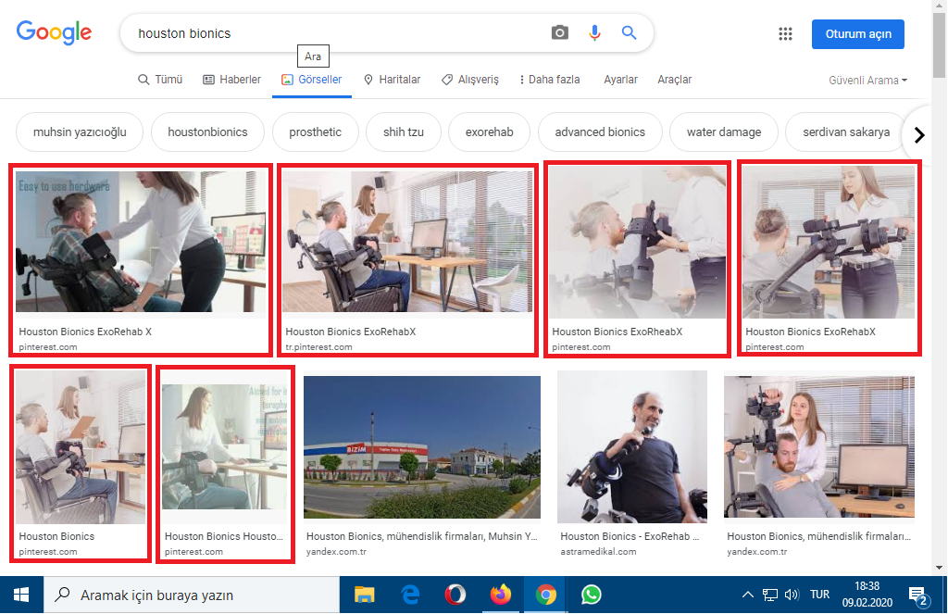Open File Explorer from the taskbar
Screen dimensions: 948x614
tap(364, 595)
